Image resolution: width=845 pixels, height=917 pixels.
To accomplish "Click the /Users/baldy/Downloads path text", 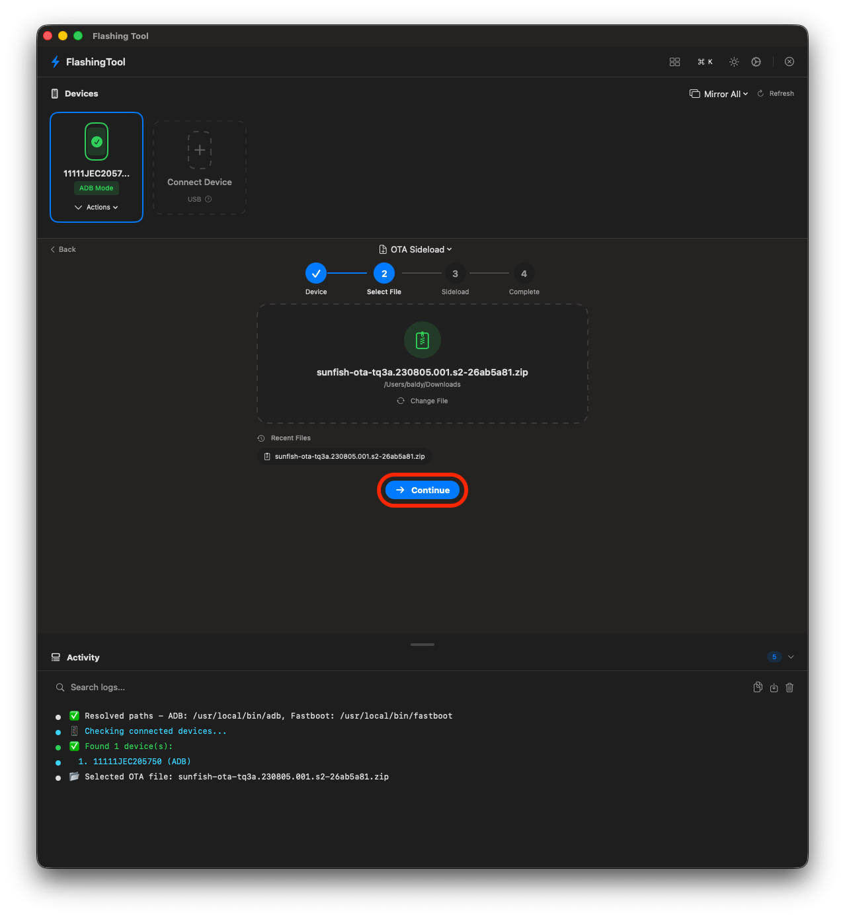I will click(422, 385).
